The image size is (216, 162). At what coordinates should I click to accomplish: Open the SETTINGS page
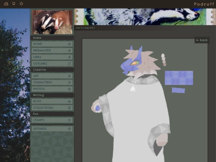point(52,129)
